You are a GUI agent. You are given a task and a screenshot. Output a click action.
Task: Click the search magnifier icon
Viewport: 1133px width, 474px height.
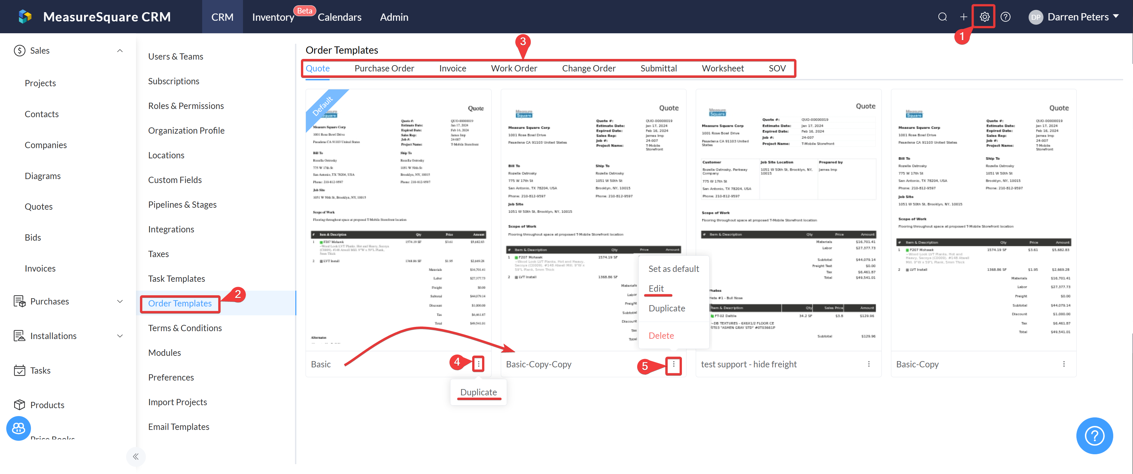pyautogui.click(x=942, y=17)
